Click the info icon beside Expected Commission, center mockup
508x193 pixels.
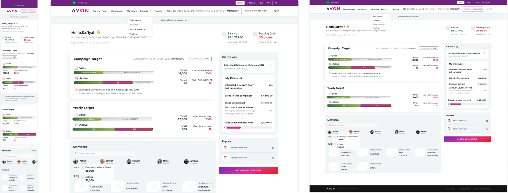pyautogui.click(x=76, y=90)
